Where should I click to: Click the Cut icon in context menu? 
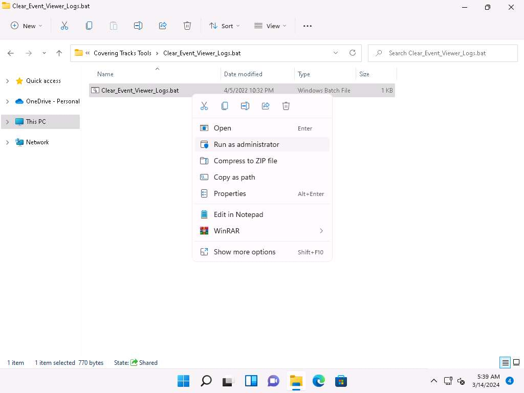coord(204,106)
